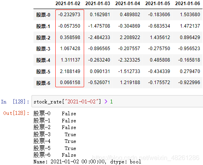Click the In [128] prompt label
This screenshot has height=165, width=203.
point(15,101)
